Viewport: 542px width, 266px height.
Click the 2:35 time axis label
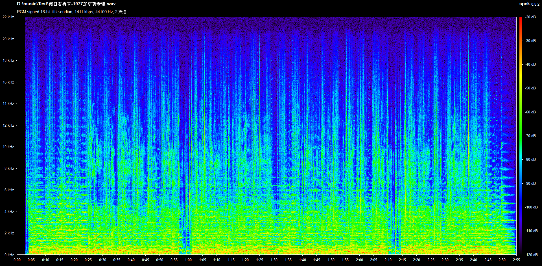[x=459, y=260]
